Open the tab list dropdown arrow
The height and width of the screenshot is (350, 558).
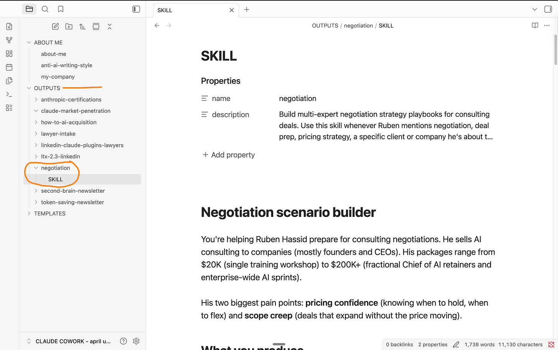coord(535,9)
